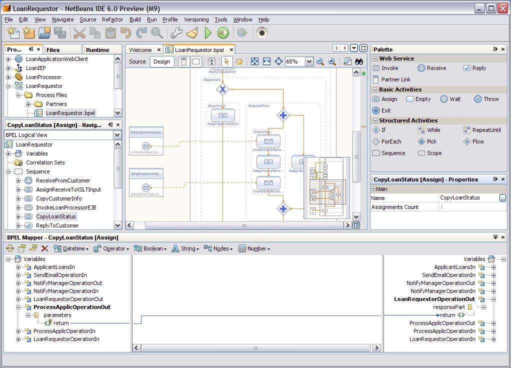Click the New Project toolbar icon
The height and width of the screenshot is (368, 511).
pos(28,33)
